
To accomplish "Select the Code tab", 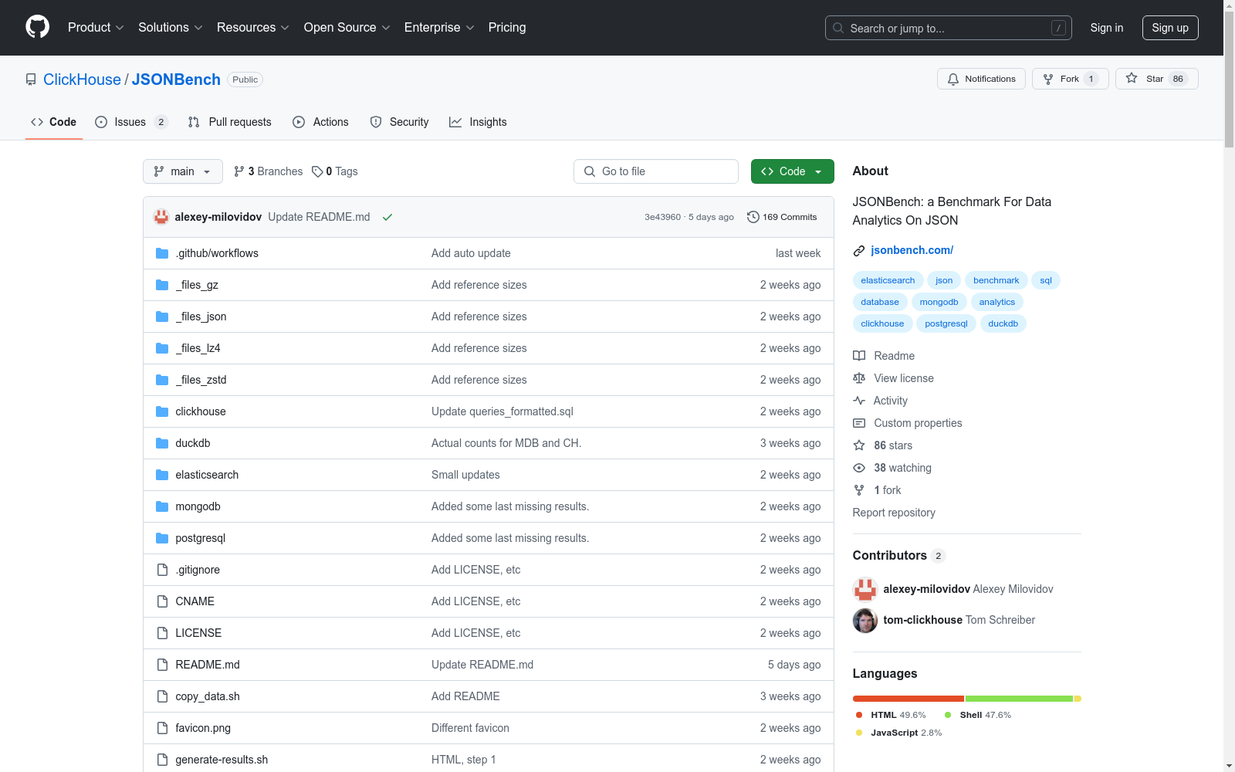I will [x=54, y=122].
